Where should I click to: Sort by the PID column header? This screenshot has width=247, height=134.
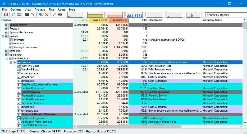pyautogui.click(x=138, y=20)
